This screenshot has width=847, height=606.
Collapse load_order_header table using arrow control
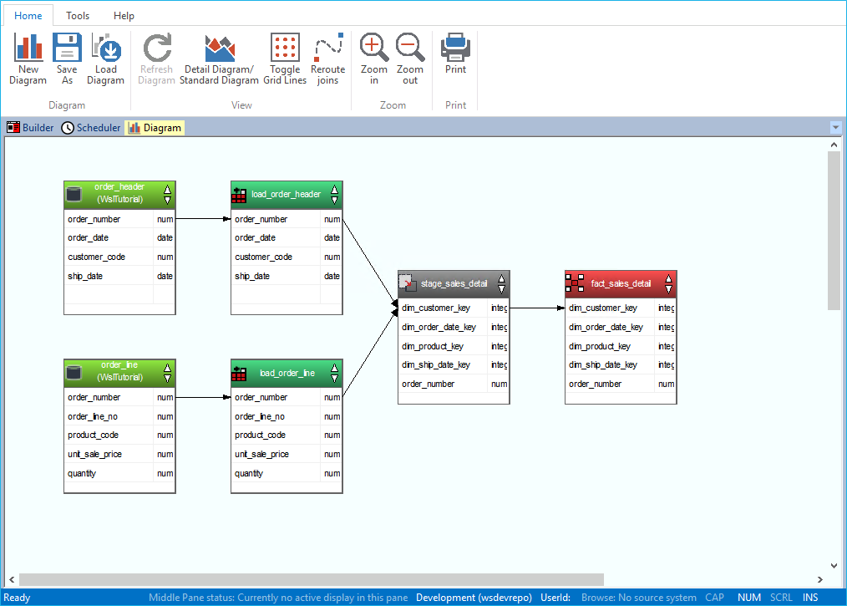pyautogui.click(x=334, y=194)
